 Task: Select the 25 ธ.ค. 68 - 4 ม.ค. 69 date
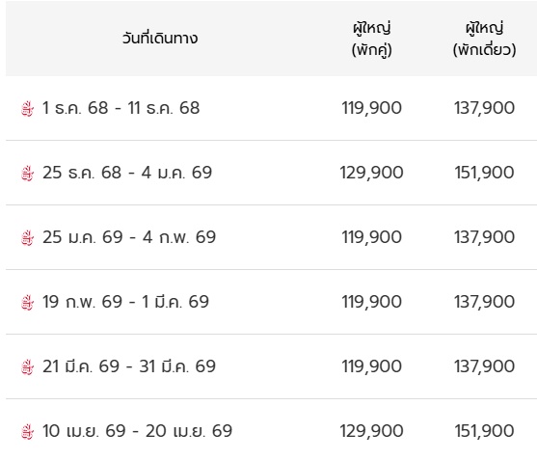[x=127, y=173]
